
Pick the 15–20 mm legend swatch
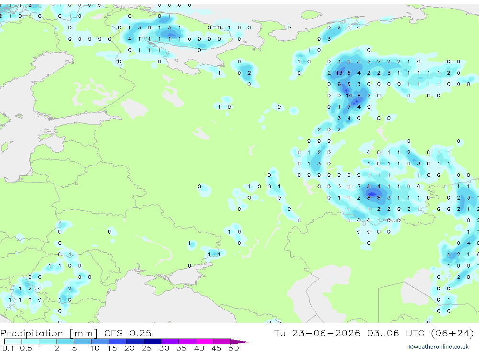click(x=118, y=341)
